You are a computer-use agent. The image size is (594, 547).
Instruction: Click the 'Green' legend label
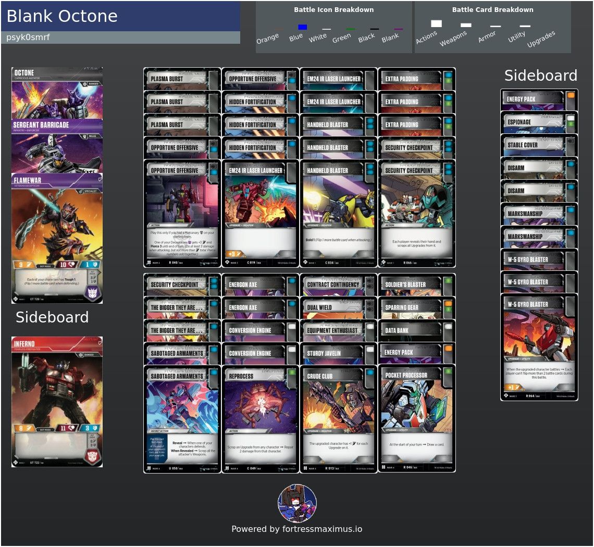click(x=341, y=38)
